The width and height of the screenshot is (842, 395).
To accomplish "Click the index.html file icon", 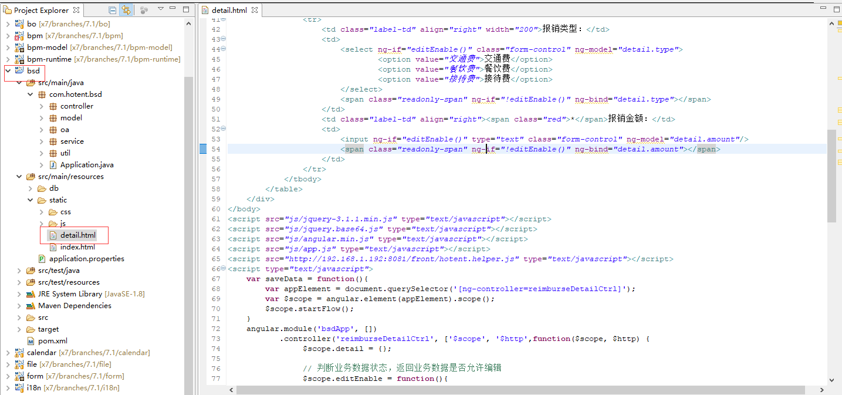I will [53, 247].
